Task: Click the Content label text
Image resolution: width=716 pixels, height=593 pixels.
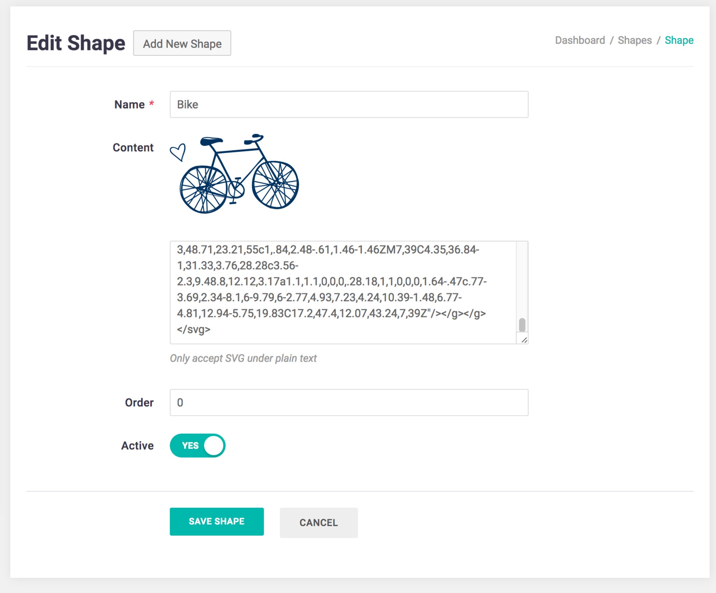Action: tap(133, 147)
